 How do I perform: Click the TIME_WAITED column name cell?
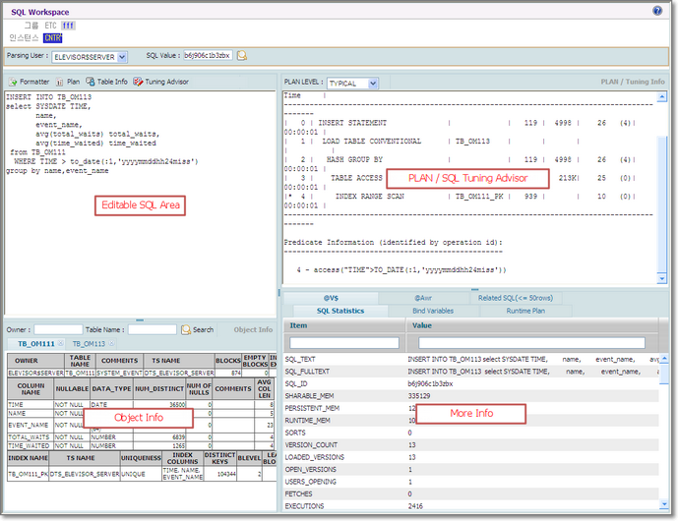(31, 445)
